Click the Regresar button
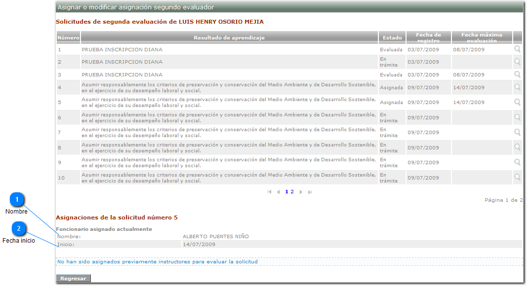The height and width of the screenshot is (289, 530). coord(73,278)
